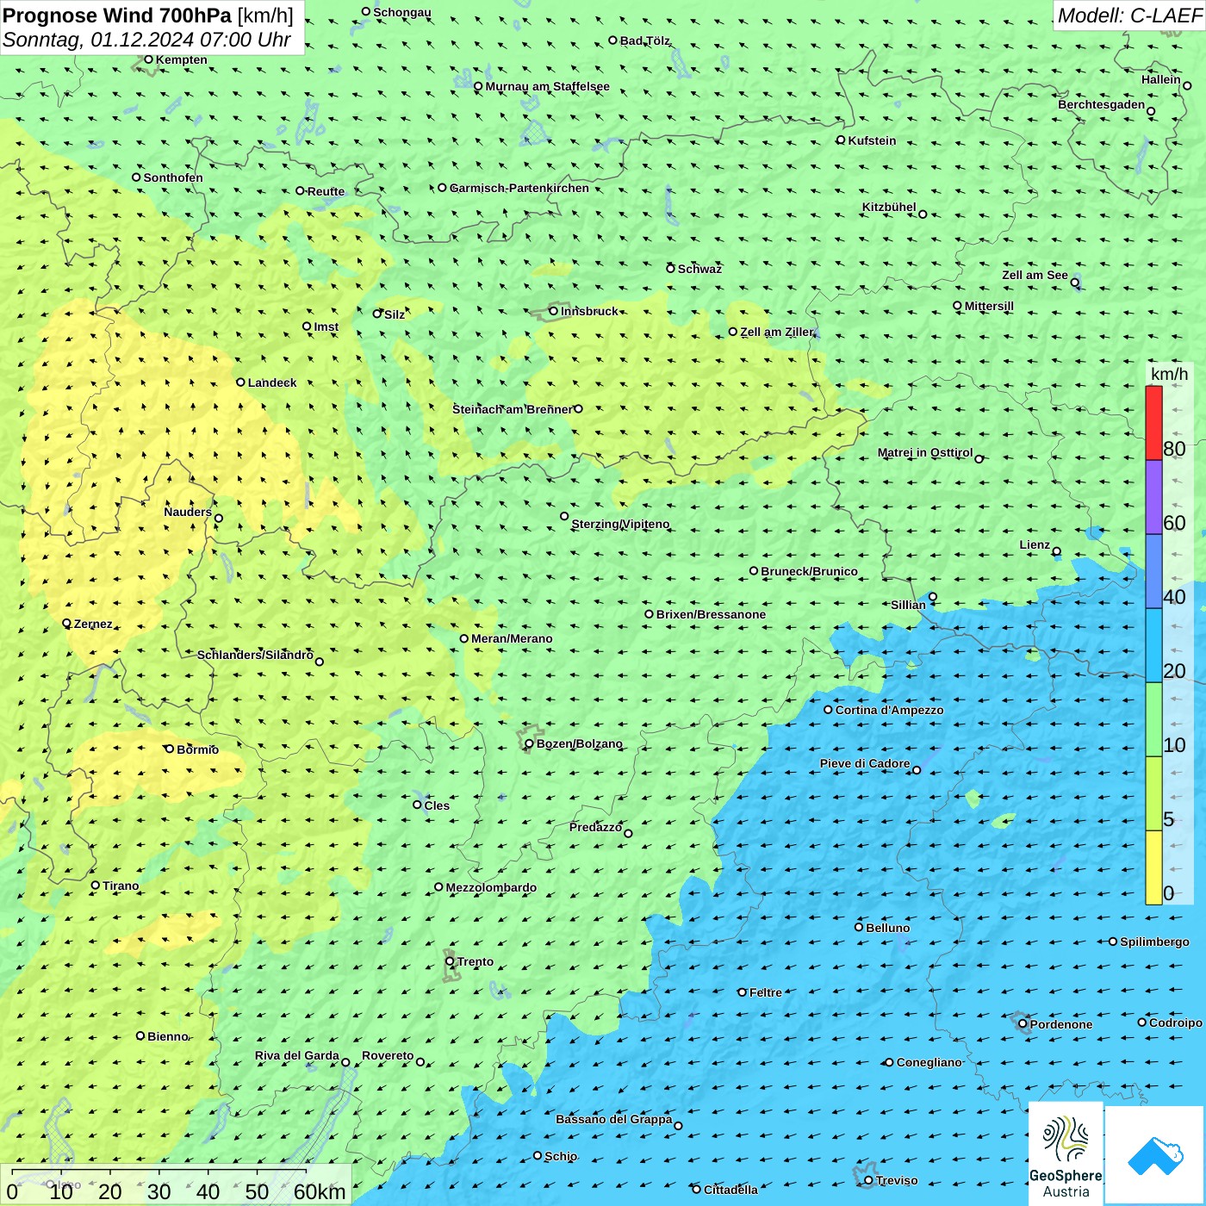Click the date 'Sonntag, 01.12.2024 07:00 Uhr'

click(x=146, y=40)
